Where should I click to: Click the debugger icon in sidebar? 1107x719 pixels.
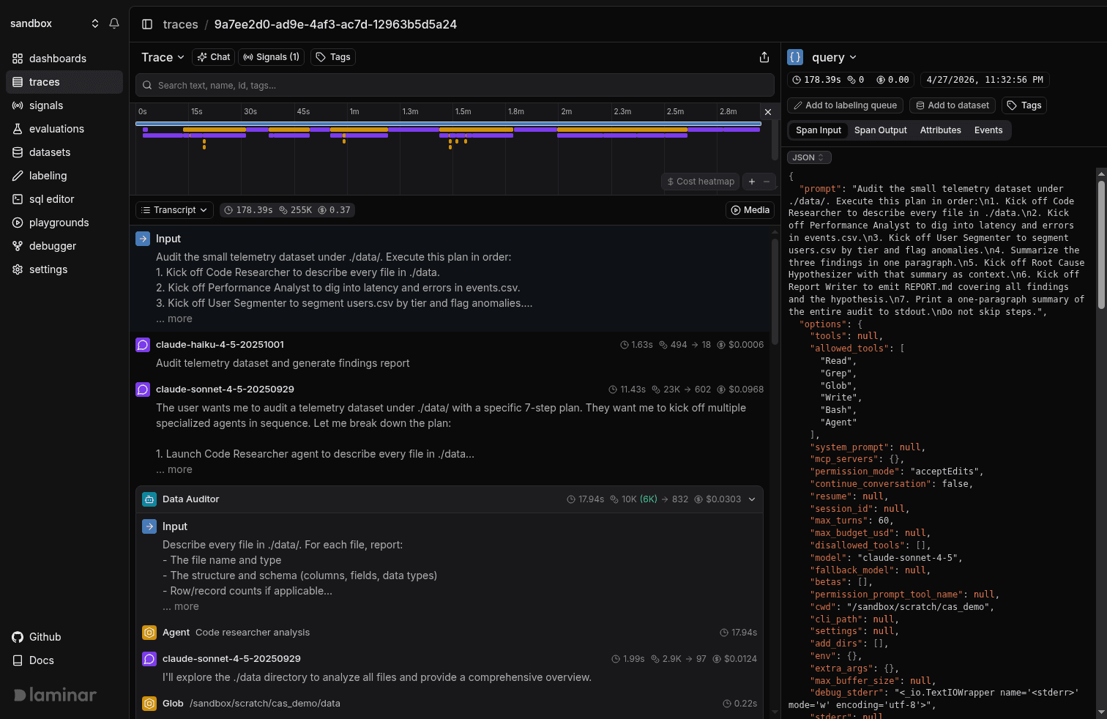[18, 246]
